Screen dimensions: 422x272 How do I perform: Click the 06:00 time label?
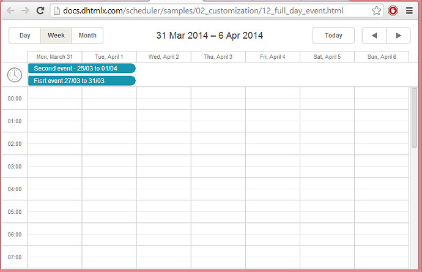click(15, 235)
